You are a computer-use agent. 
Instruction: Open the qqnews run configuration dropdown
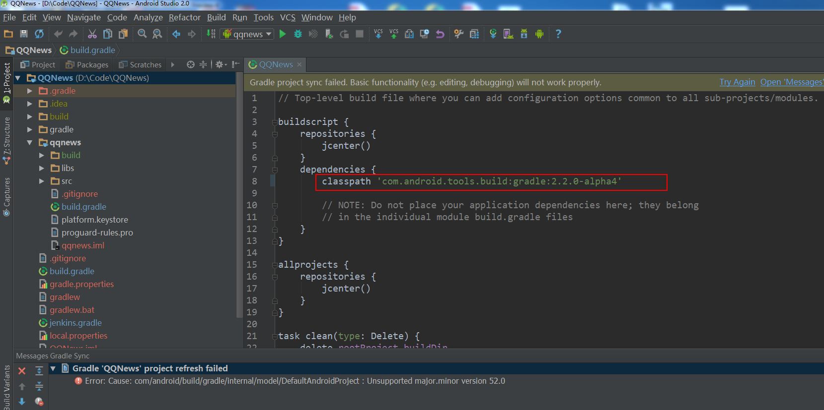point(247,34)
